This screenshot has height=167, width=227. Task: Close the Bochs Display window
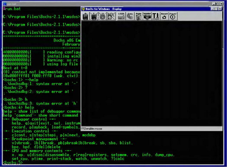click(x=220, y=9)
